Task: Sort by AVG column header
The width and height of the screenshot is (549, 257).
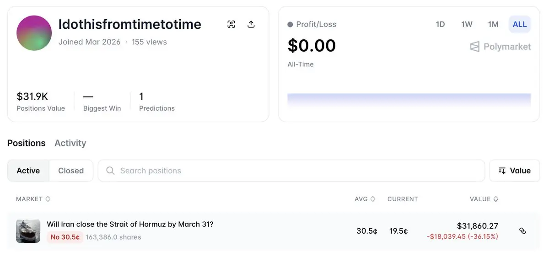Action: point(365,199)
